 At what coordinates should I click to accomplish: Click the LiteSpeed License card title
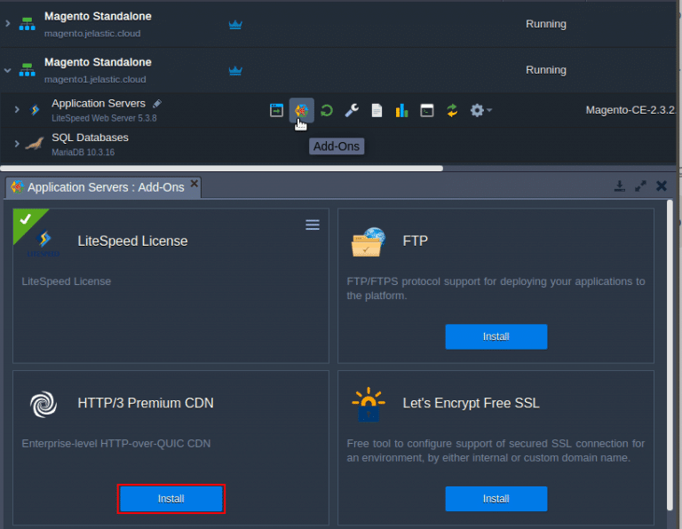click(x=132, y=241)
